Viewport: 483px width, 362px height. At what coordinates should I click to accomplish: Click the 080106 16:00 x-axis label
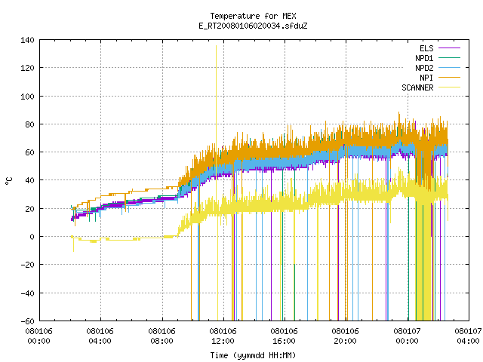click(x=284, y=336)
